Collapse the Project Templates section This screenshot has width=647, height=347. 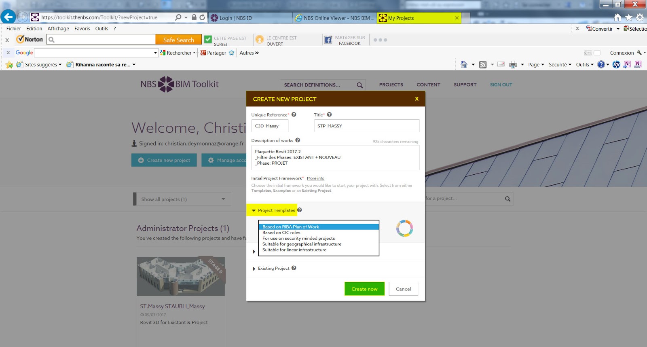[254, 210]
